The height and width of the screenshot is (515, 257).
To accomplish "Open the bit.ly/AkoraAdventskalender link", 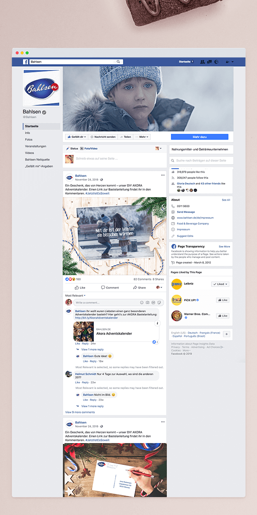I will [x=97, y=318].
